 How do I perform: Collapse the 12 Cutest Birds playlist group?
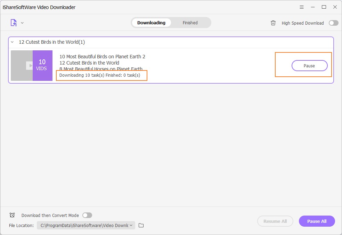[13, 42]
